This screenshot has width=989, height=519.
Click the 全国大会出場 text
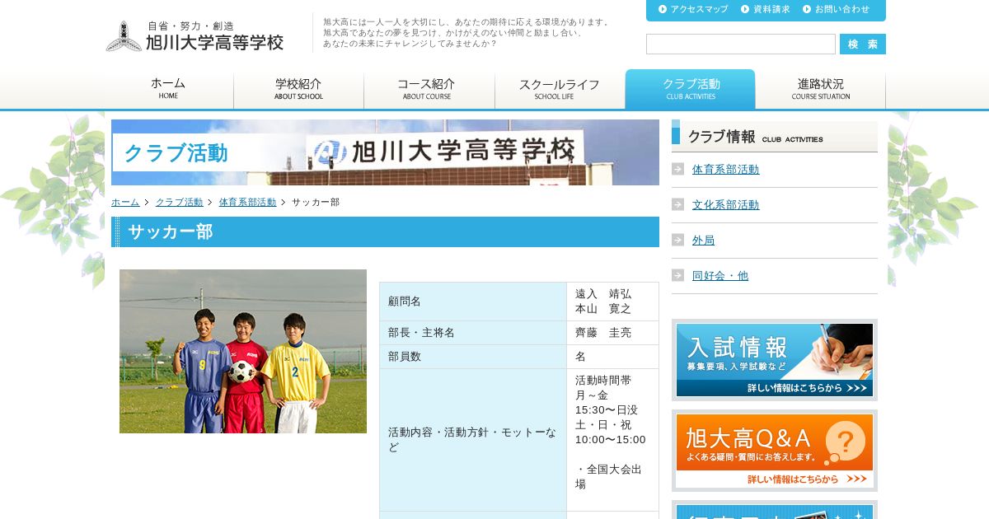pyautogui.click(x=608, y=477)
